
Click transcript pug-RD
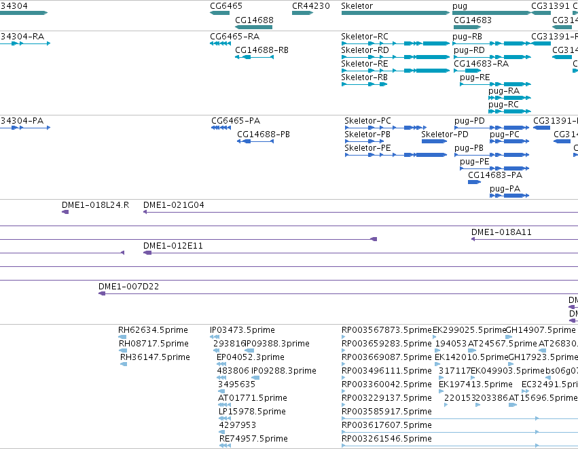pos(492,57)
